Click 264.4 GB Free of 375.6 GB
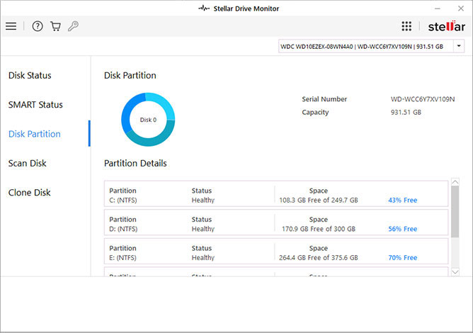 [319, 257]
